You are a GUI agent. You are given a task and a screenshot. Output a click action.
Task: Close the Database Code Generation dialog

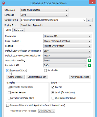[92, 2]
